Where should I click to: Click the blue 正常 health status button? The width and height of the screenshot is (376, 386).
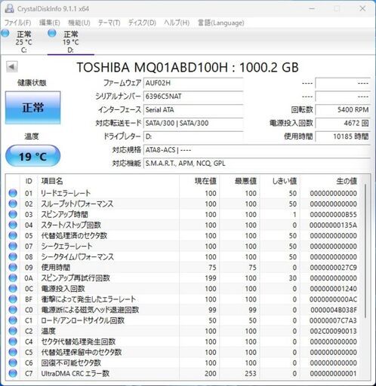point(32,108)
